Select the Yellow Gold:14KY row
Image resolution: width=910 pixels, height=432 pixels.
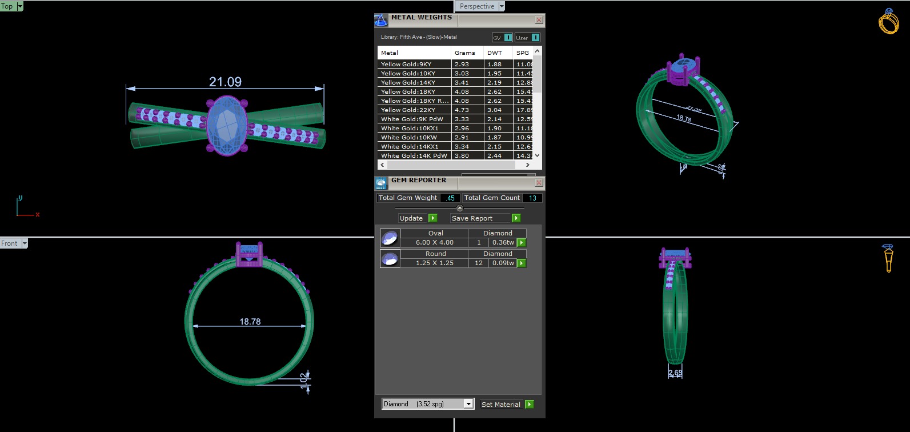tap(455, 82)
